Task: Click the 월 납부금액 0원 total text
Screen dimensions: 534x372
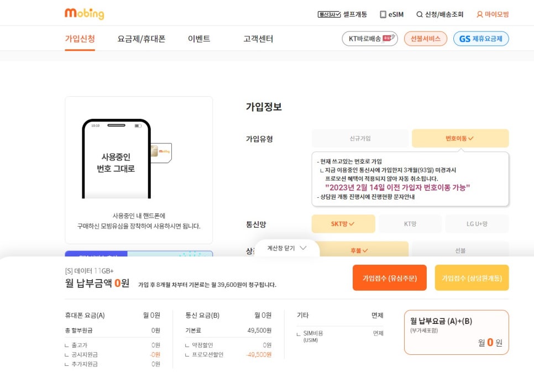Action: tap(97, 283)
